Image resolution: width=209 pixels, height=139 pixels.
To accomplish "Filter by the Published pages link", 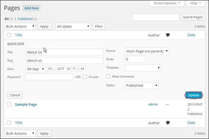I will click(25, 19).
